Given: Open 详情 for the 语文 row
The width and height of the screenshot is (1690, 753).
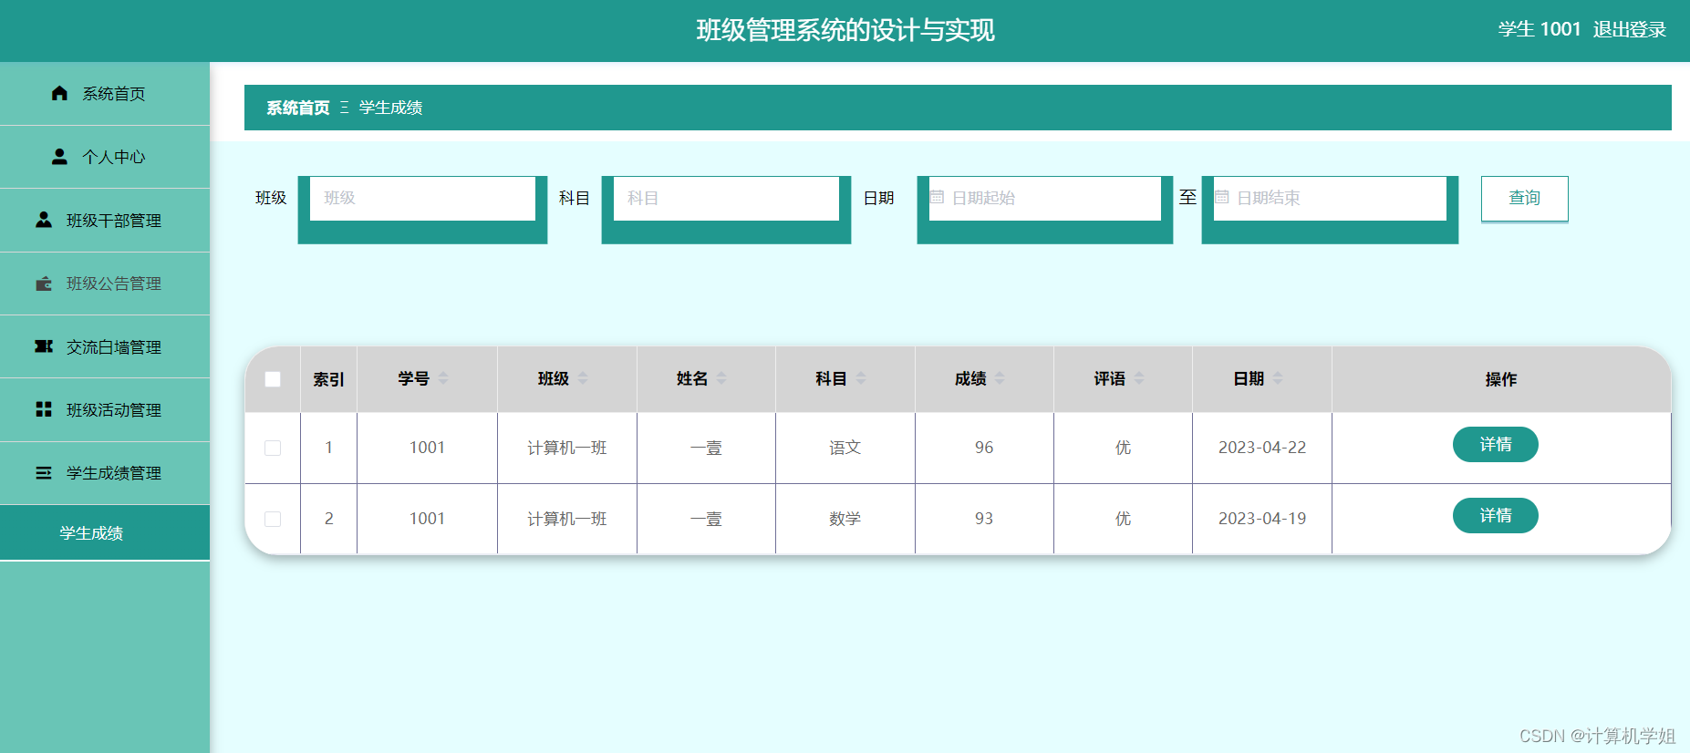Looking at the screenshot, I should click(1495, 444).
